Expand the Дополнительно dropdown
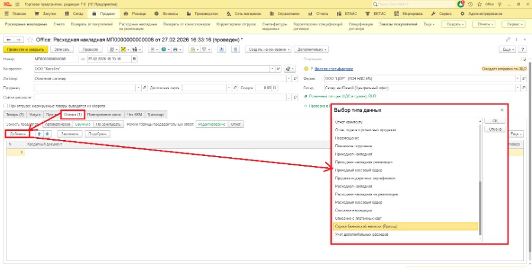Viewport: 532px width, 270px height. tap(311, 50)
